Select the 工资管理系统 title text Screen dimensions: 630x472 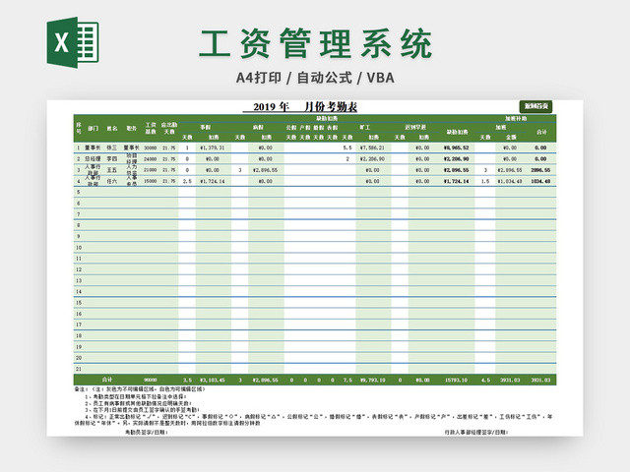pyautogui.click(x=316, y=43)
